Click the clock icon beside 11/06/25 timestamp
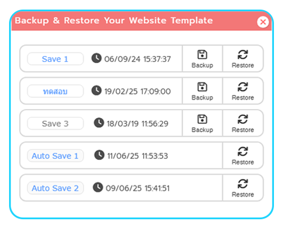The height and width of the screenshot is (226, 283). point(99,155)
